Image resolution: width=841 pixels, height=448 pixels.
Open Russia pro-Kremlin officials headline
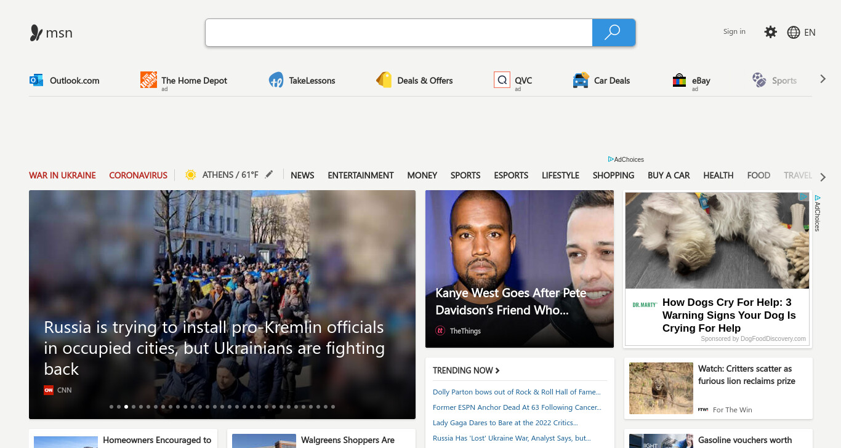[214, 348]
